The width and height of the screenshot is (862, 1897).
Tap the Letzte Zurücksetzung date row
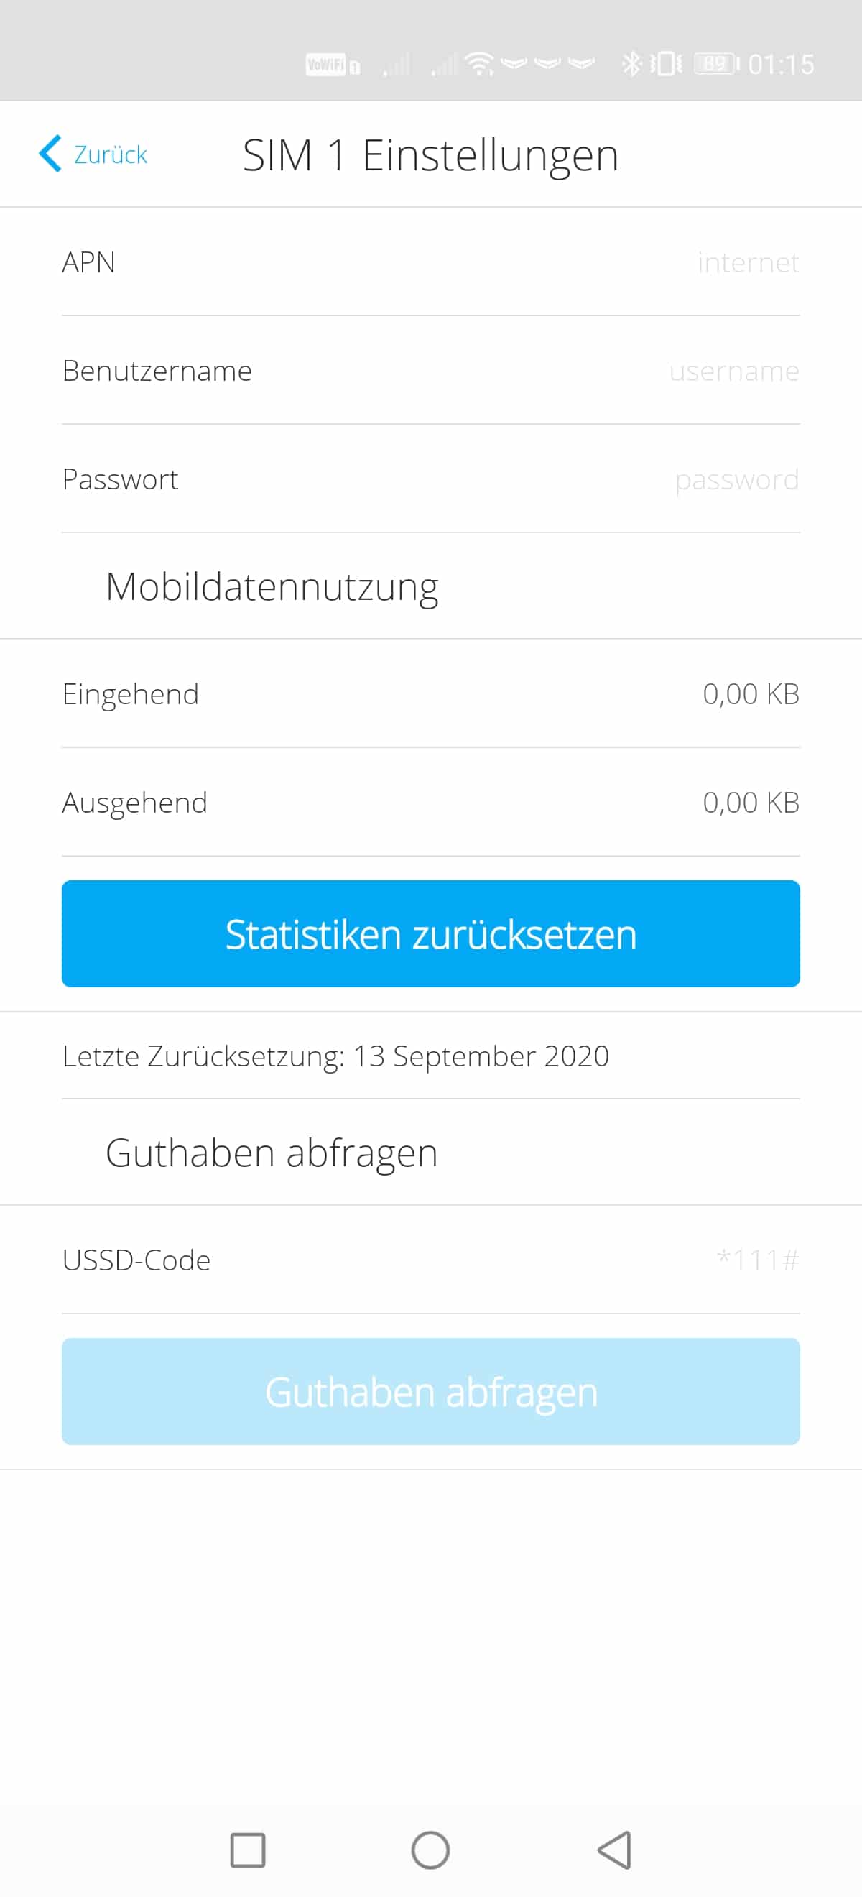click(x=430, y=1056)
